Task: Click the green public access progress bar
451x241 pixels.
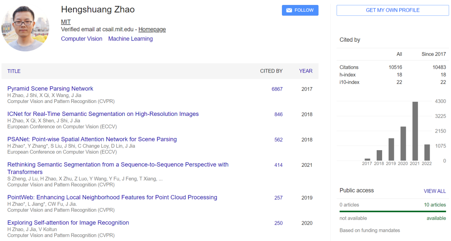Action: coord(393,211)
